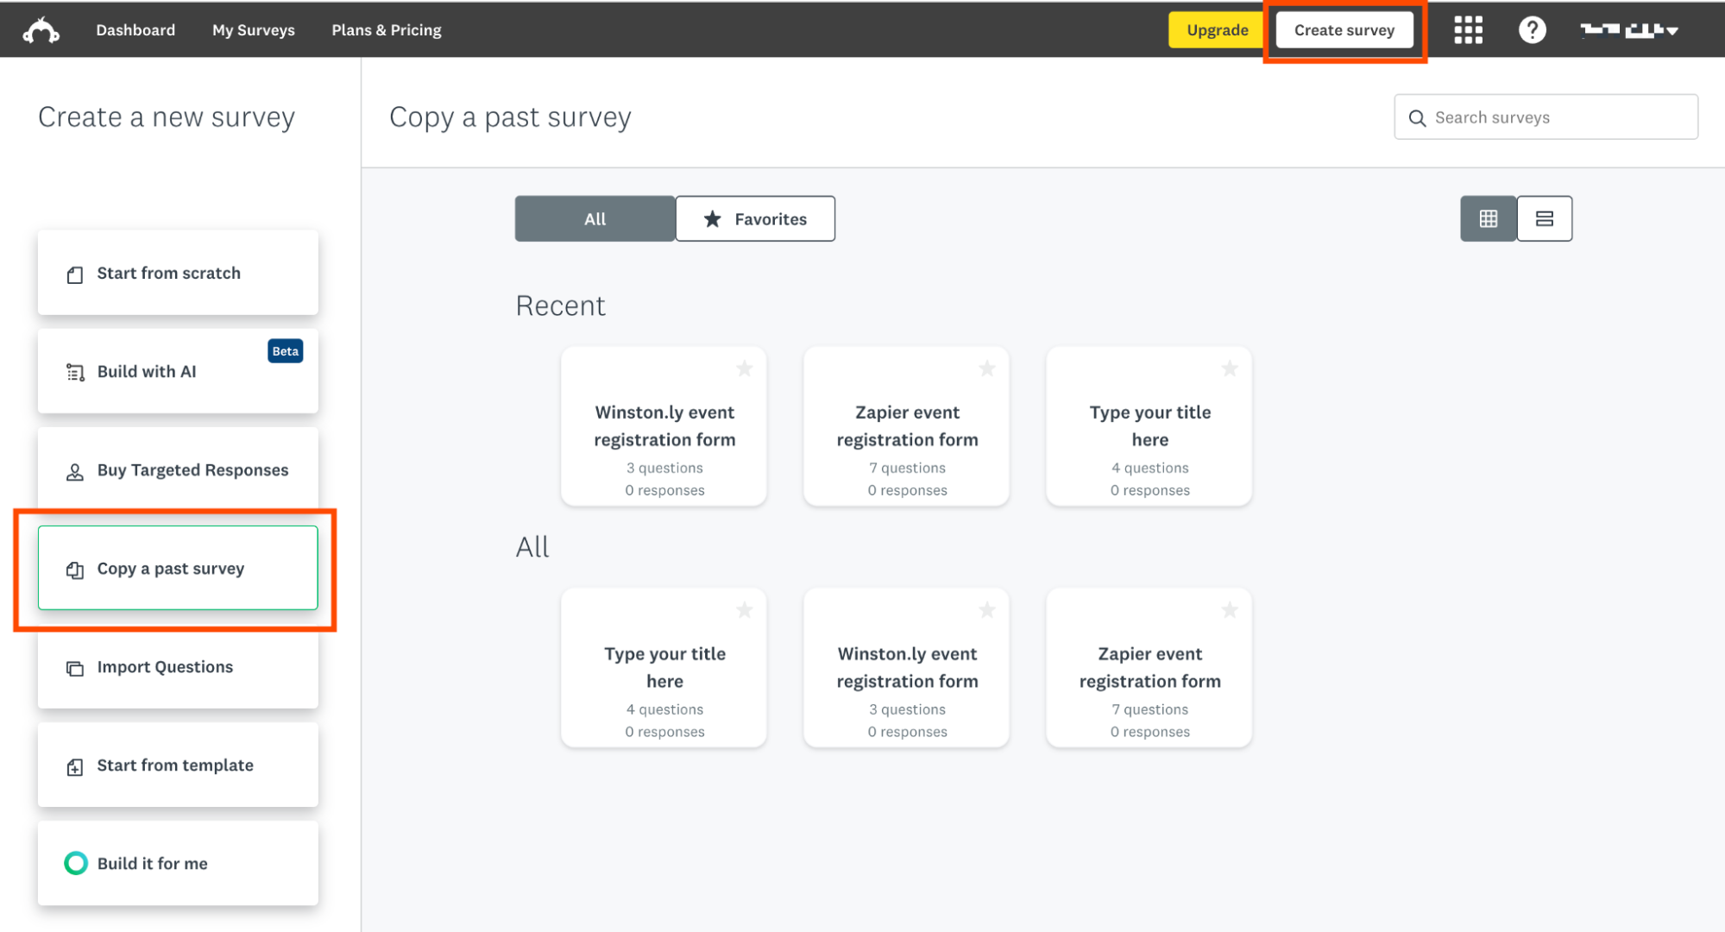1725x932 pixels.
Task: Click the Copy a past survey icon
Action: tap(75, 570)
